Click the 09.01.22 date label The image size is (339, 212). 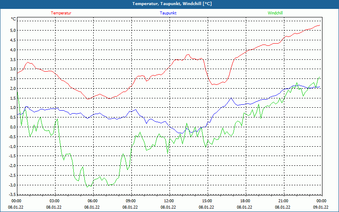click(x=321, y=207)
